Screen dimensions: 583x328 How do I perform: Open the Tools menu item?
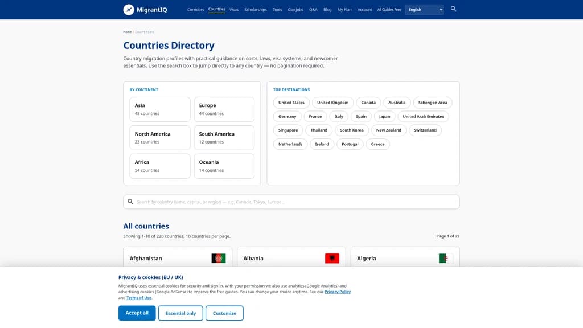coord(277,10)
